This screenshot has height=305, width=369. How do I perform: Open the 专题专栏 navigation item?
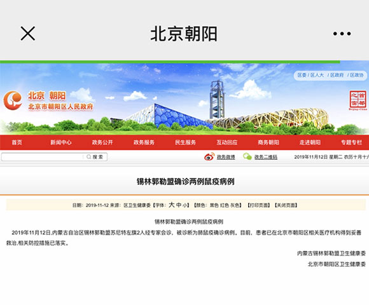tap(352, 142)
